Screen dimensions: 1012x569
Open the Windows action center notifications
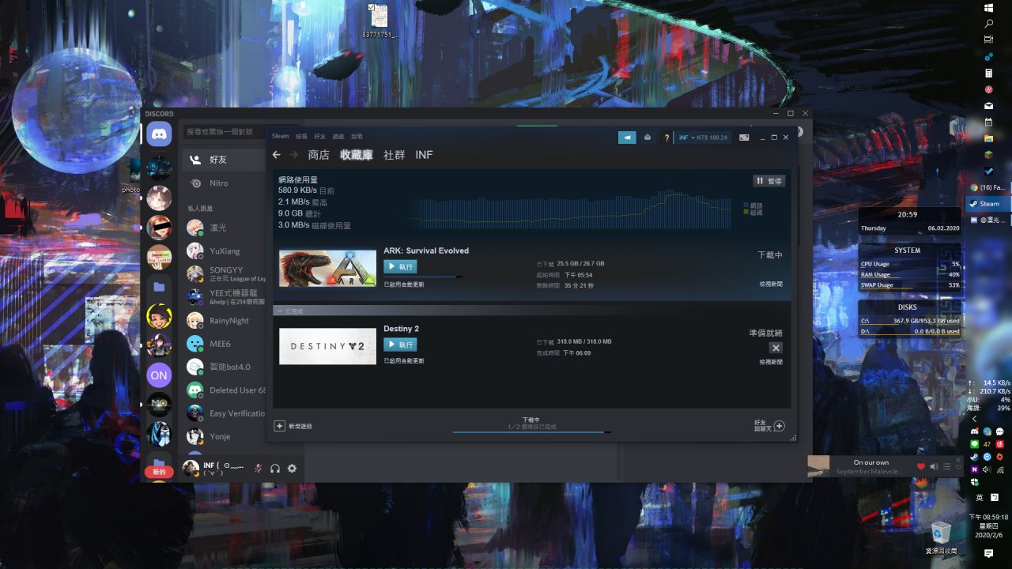pyautogui.click(x=988, y=554)
